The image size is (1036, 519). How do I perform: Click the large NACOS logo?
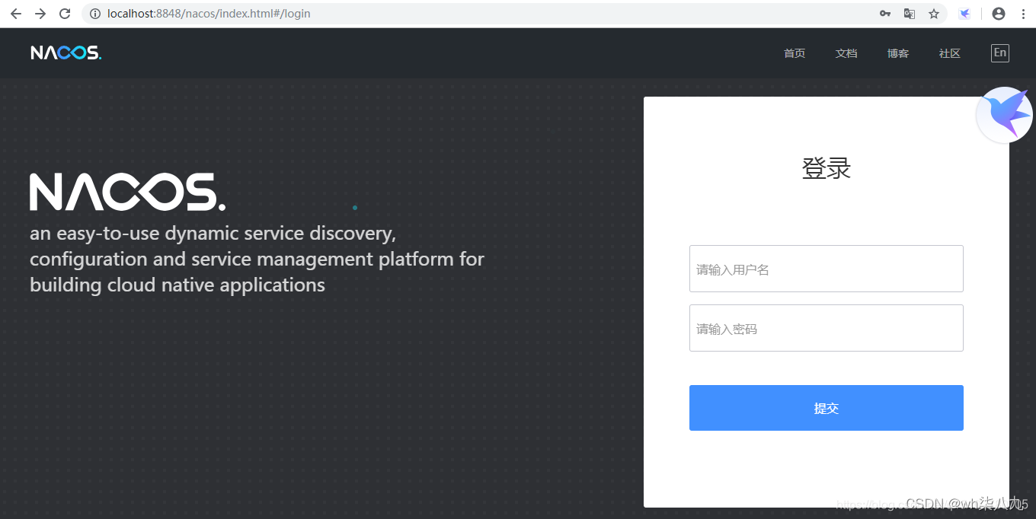[127, 192]
